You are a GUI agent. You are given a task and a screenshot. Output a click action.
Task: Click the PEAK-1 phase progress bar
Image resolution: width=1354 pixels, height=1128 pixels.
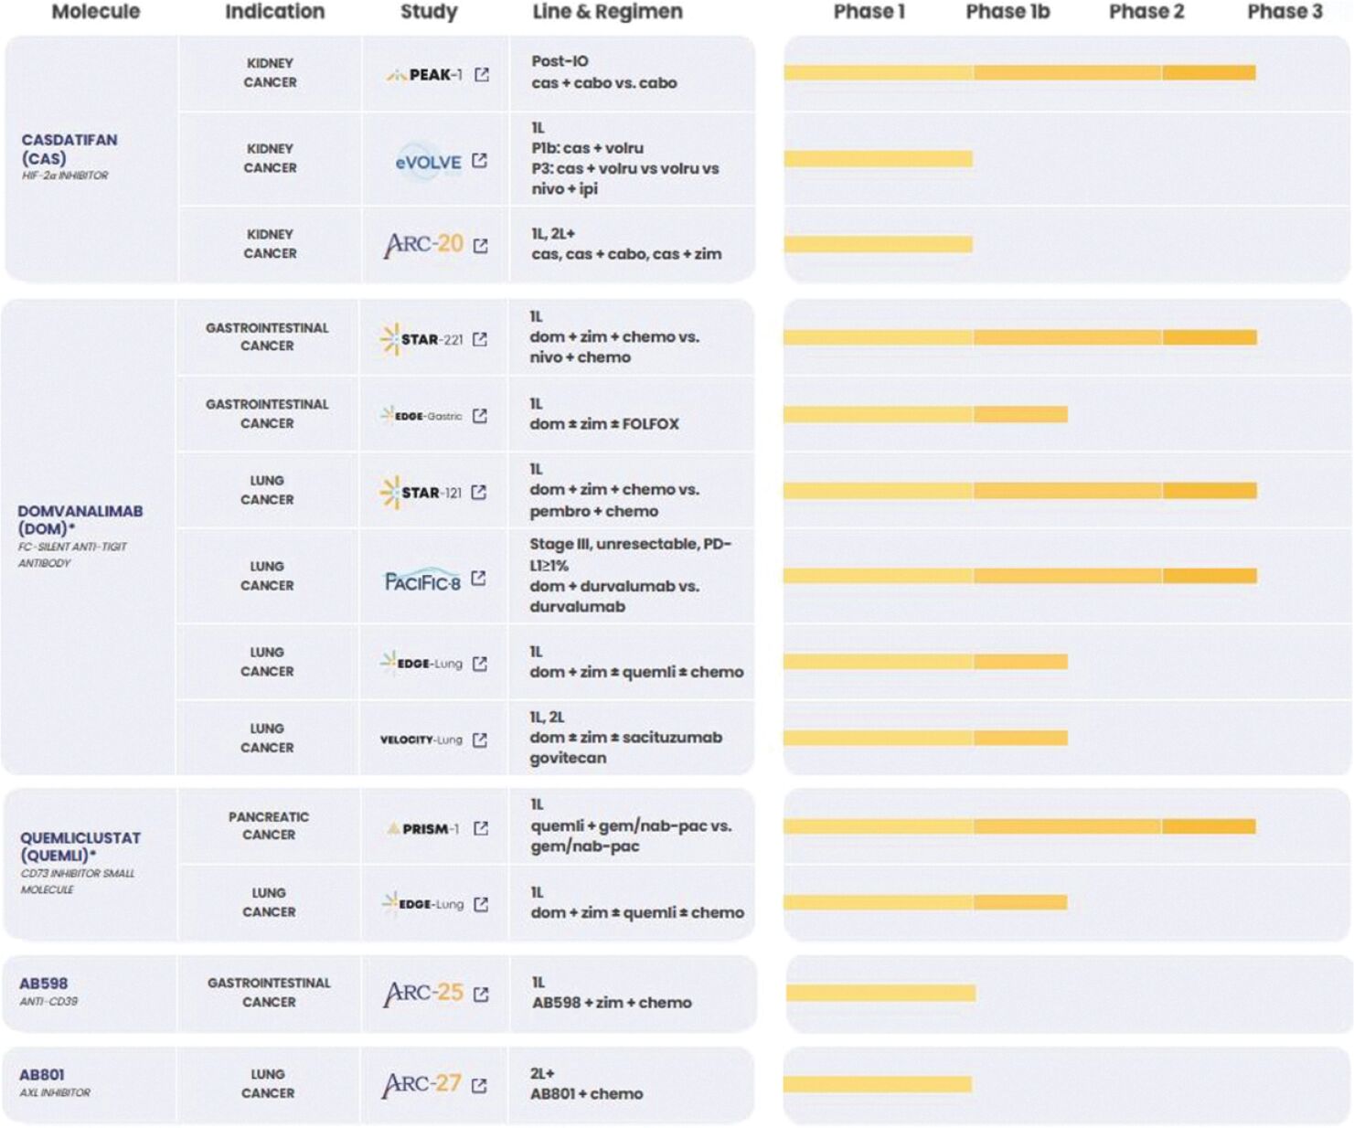(1019, 73)
